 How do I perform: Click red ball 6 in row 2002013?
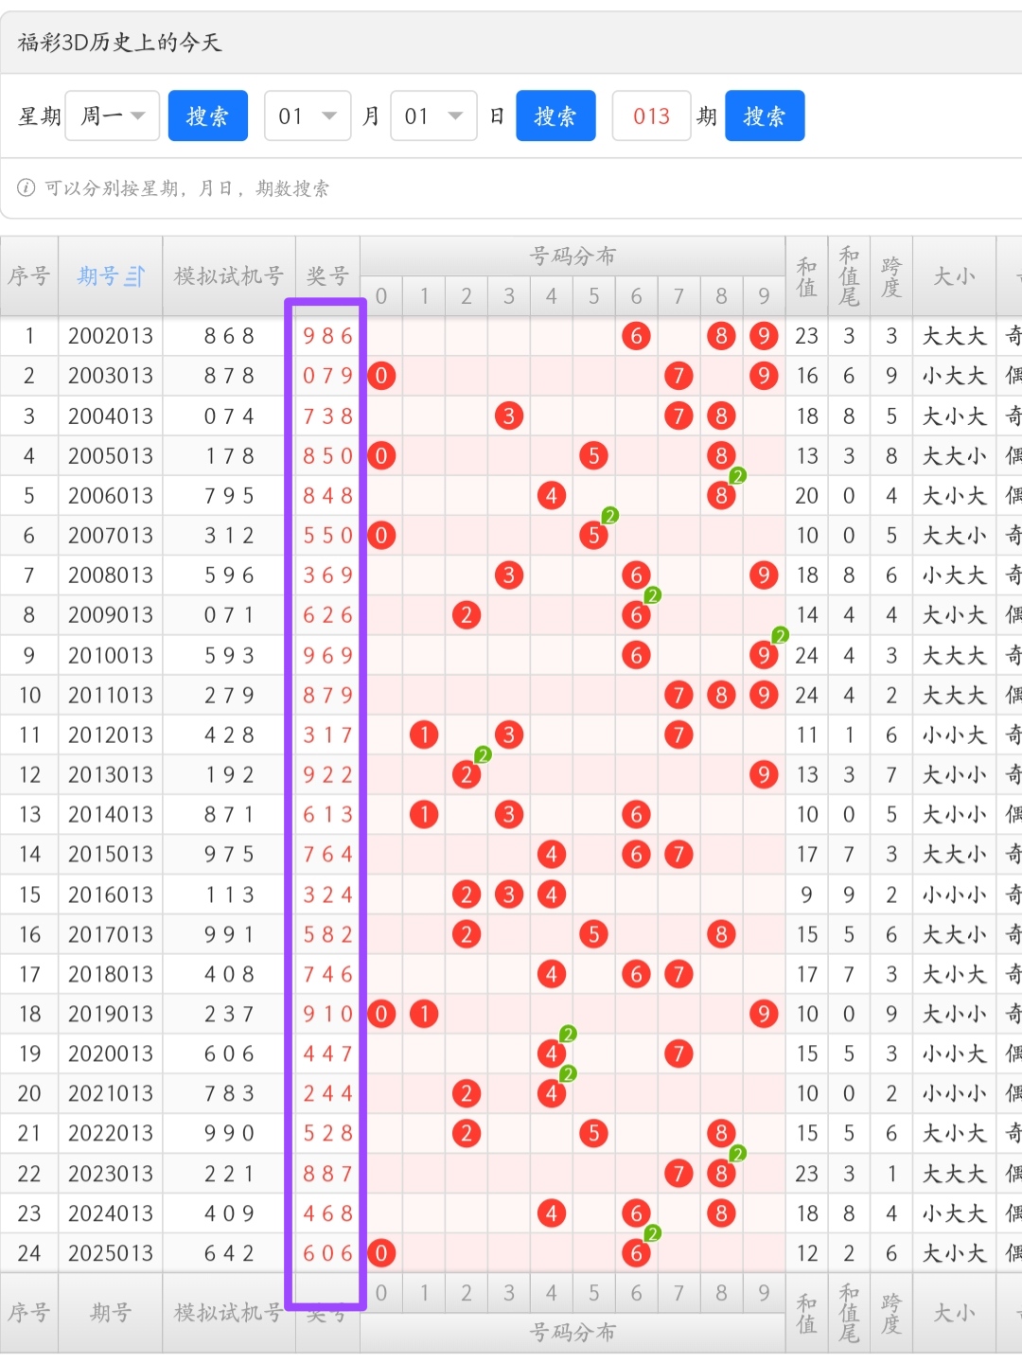[636, 336]
